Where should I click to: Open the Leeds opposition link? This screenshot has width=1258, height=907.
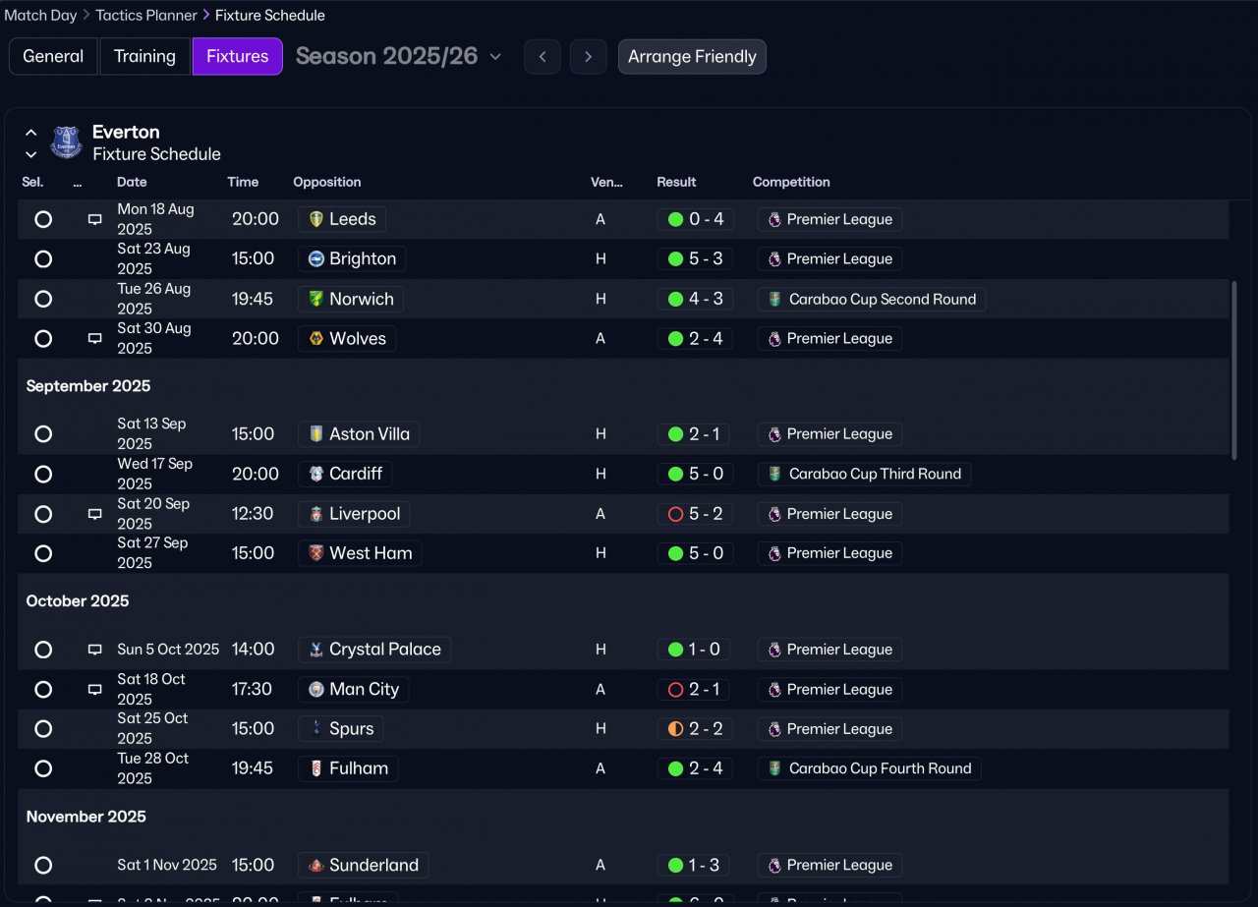click(x=342, y=219)
